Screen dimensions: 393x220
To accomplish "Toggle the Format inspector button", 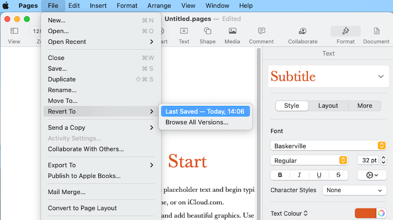I will [x=346, y=31].
